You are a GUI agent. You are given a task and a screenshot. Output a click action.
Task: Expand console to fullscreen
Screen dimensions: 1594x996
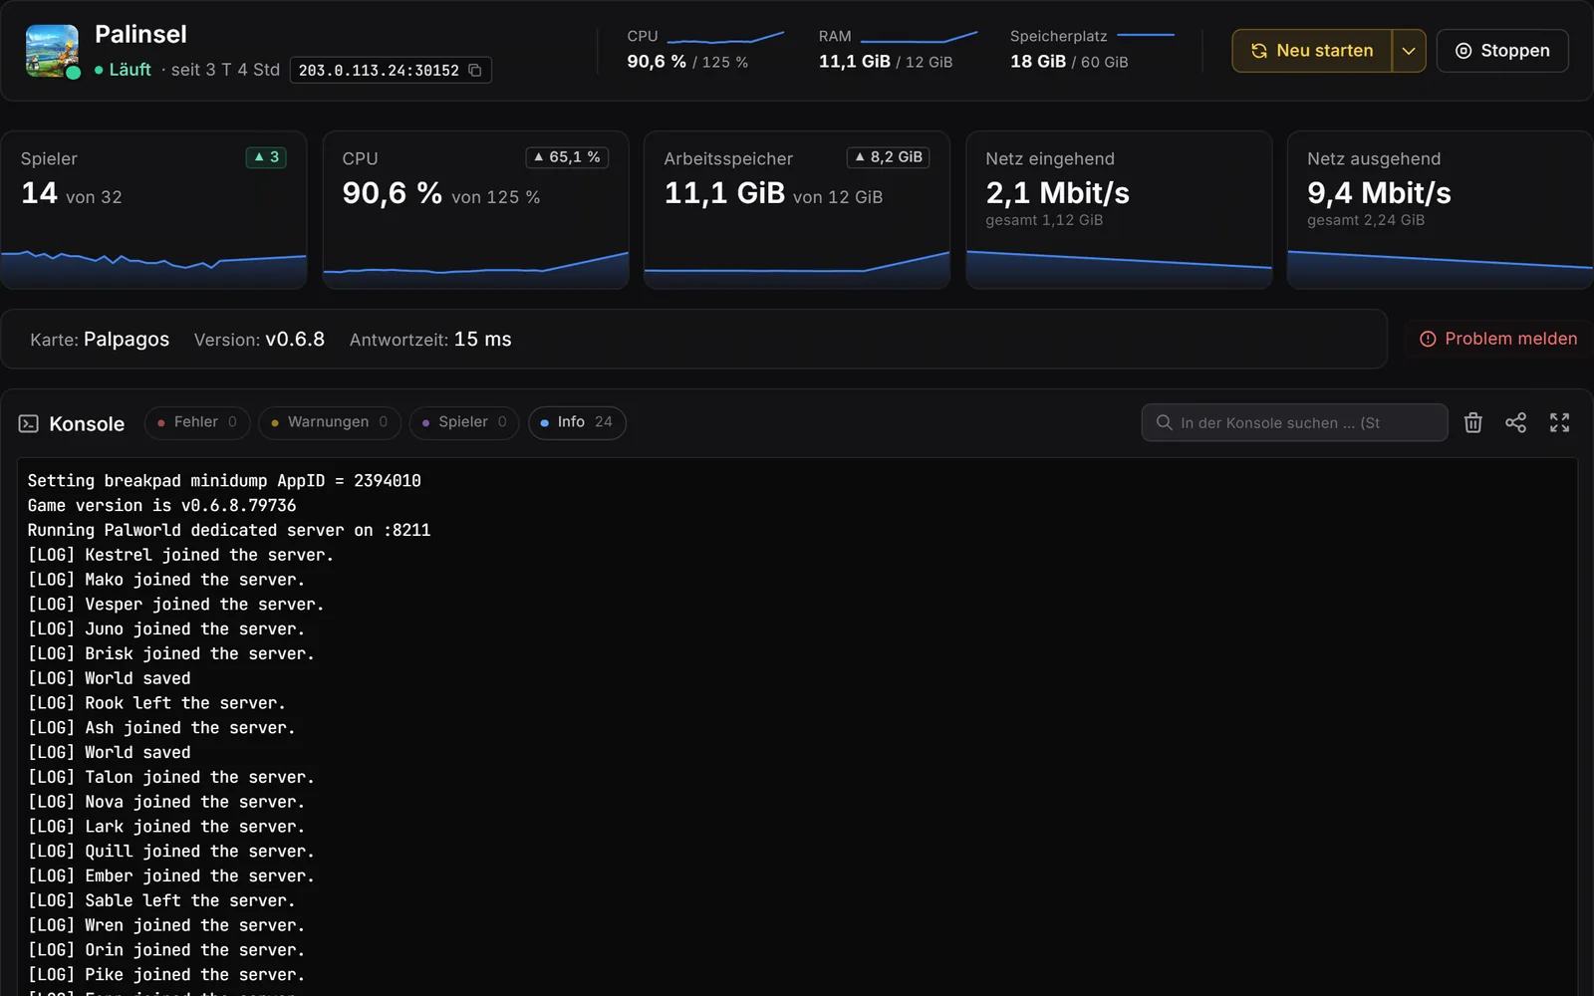(x=1559, y=422)
